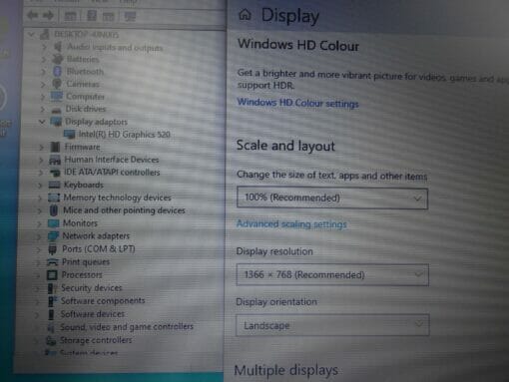This screenshot has height=382, width=509.
Task: Click the Bluetooth device icon
Action: coord(57,71)
